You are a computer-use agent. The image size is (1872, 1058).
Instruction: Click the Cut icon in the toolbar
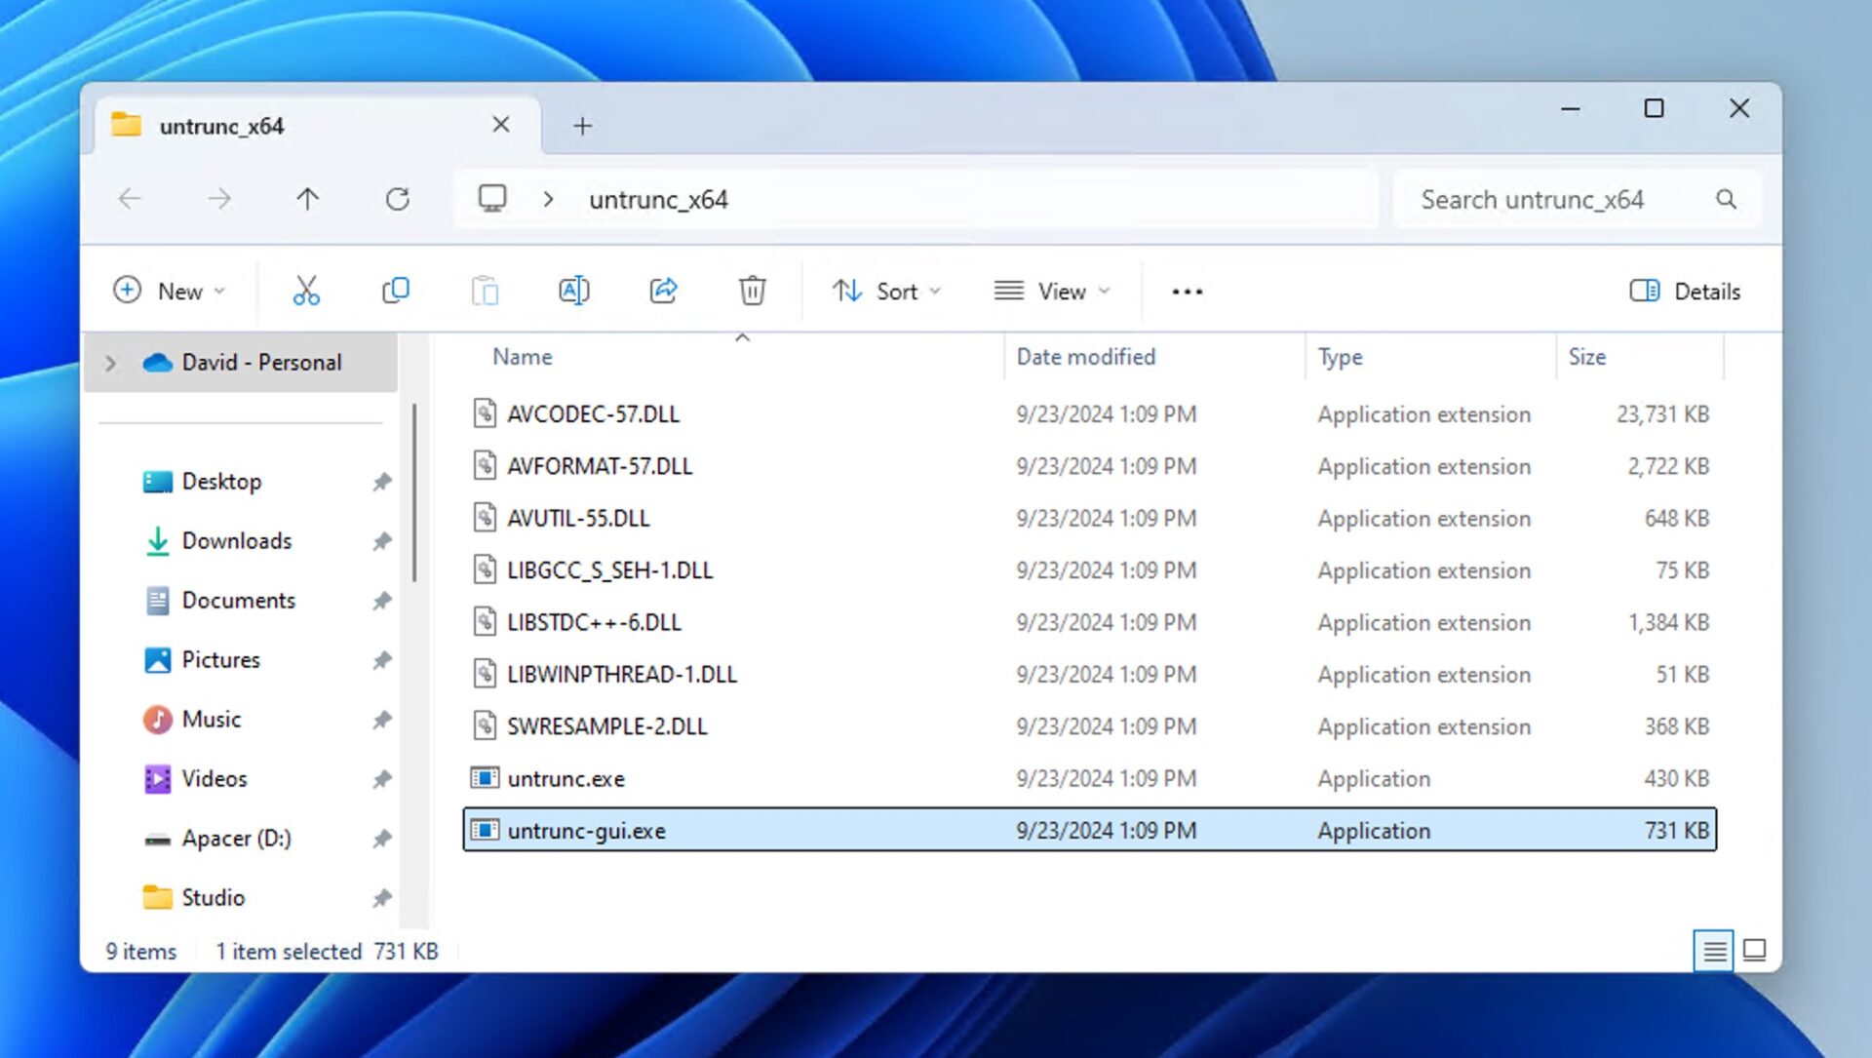pos(305,290)
